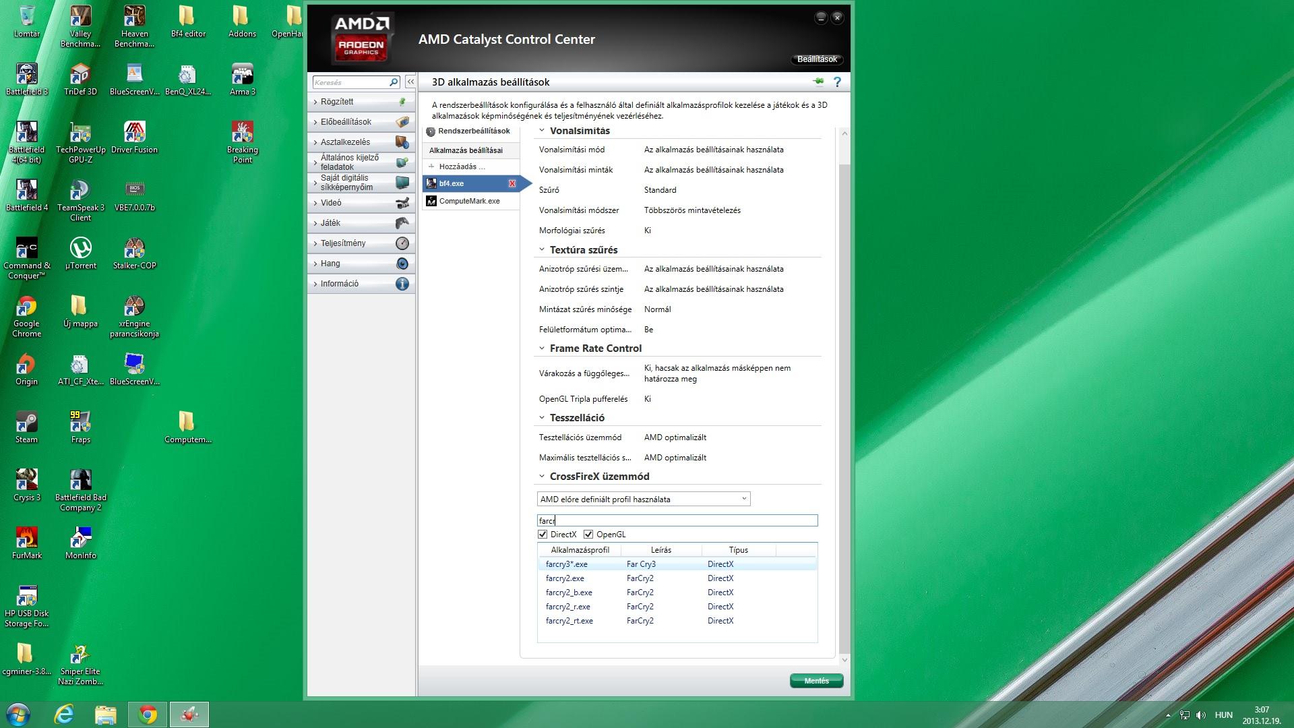Collapse the Textúra szűrés section
The width and height of the screenshot is (1294, 728).
click(542, 249)
